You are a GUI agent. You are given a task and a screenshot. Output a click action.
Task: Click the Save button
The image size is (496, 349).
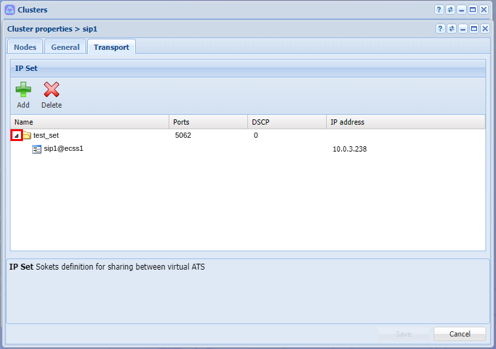(x=403, y=334)
